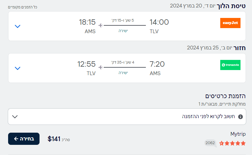Expand the important-to-read-before-booking dropdown arrow
Viewport: 252px width, 155px height.
[x=15, y=117]
